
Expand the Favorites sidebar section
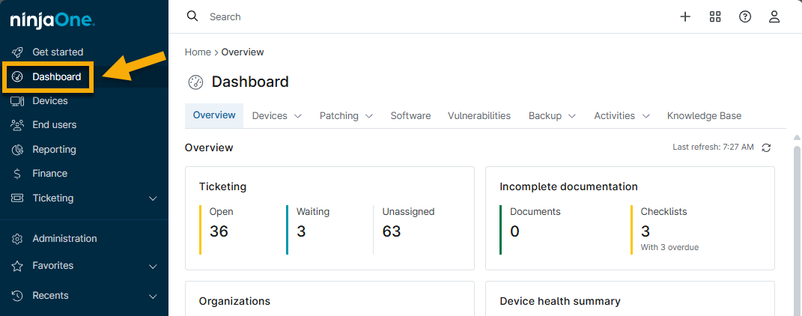point(153,266)
